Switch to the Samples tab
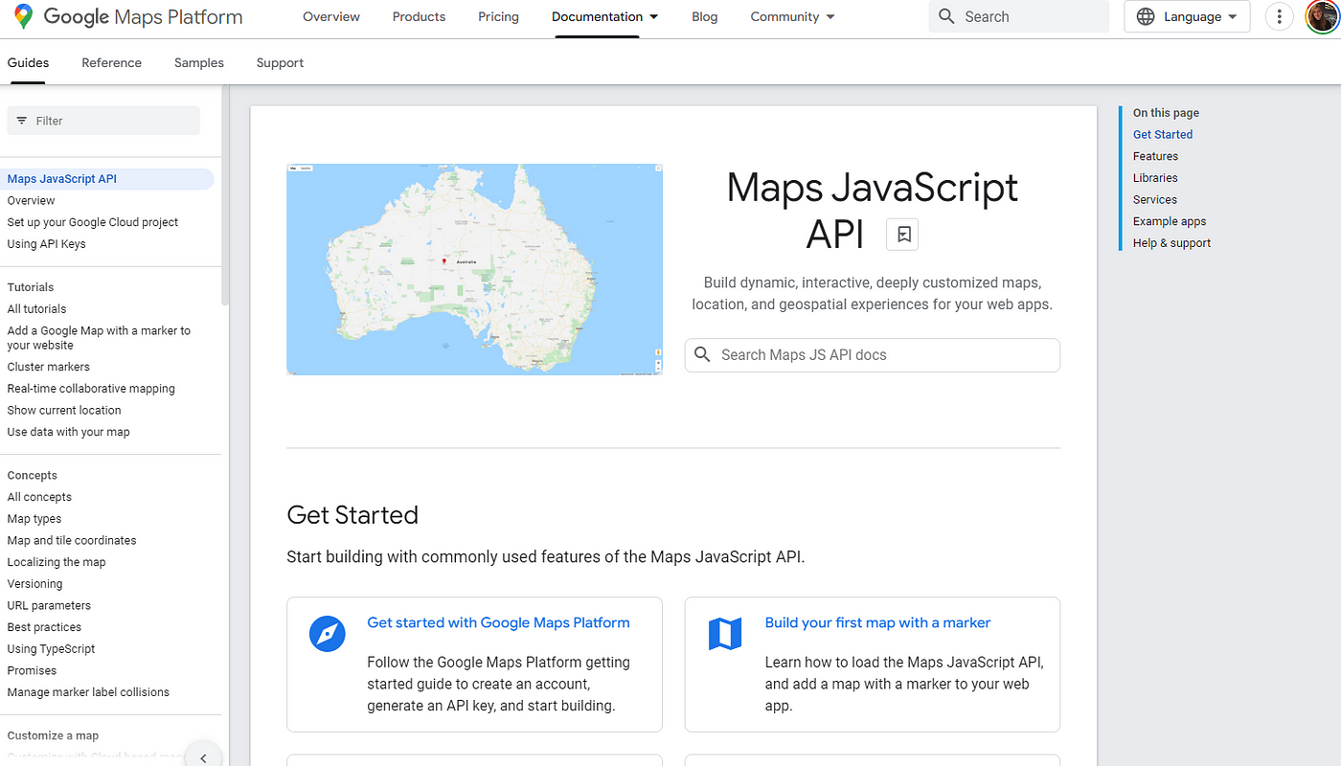This screenshot has height=766, width=1341. coord(199,63)
